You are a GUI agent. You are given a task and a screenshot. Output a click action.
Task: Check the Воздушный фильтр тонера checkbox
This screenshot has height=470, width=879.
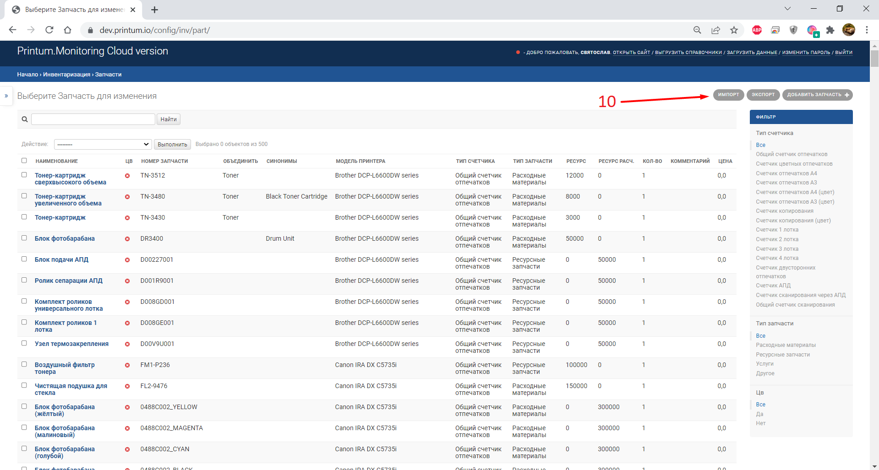(x=24, y=364)
